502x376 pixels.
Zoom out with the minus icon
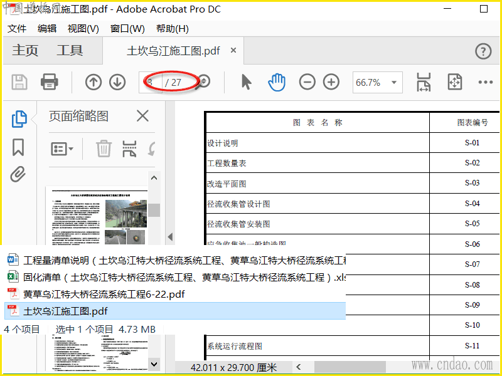[x=307, y=82]
